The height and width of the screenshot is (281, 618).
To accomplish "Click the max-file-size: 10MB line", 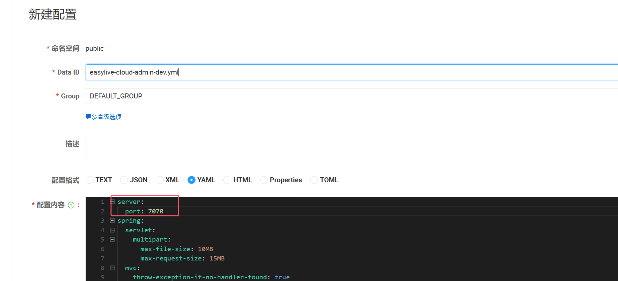I will coord(177,249).
